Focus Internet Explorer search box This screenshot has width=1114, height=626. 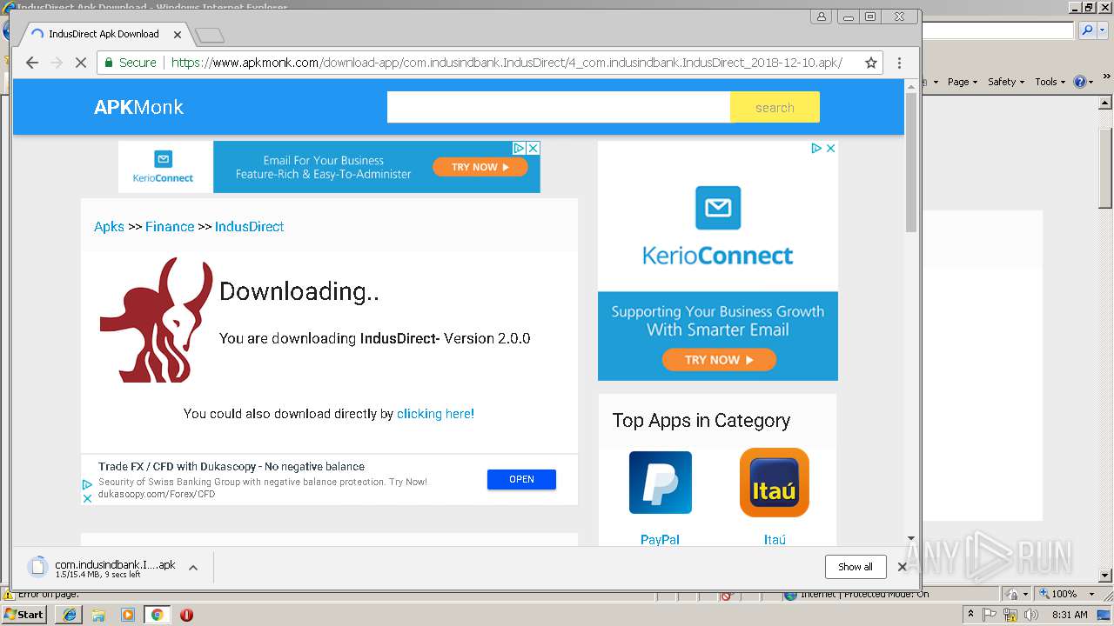click(998, 30)
